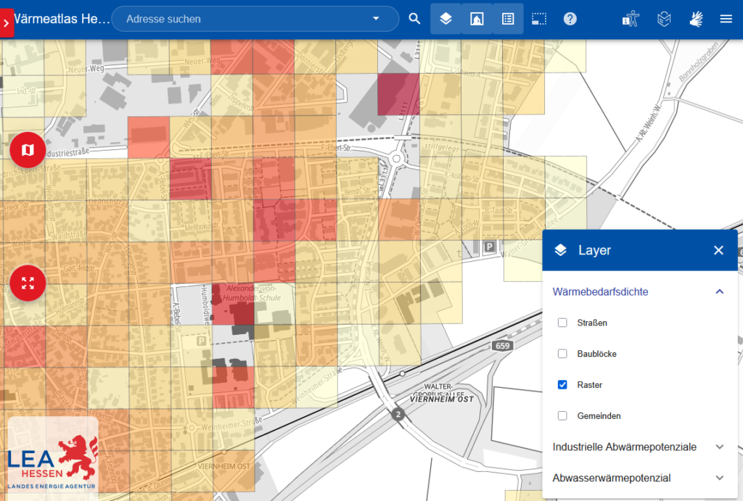
Task: Open the legend list icon
Action: 508,19
